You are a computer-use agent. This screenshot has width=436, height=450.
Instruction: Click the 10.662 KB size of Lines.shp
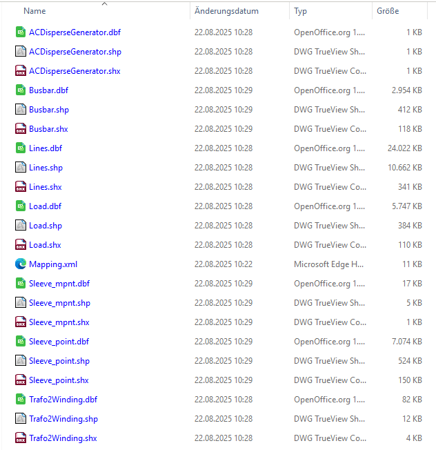click(x=405, y=167)
